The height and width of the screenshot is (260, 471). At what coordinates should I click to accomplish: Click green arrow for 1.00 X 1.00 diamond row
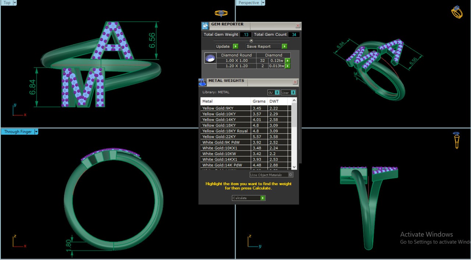(288, 61)
